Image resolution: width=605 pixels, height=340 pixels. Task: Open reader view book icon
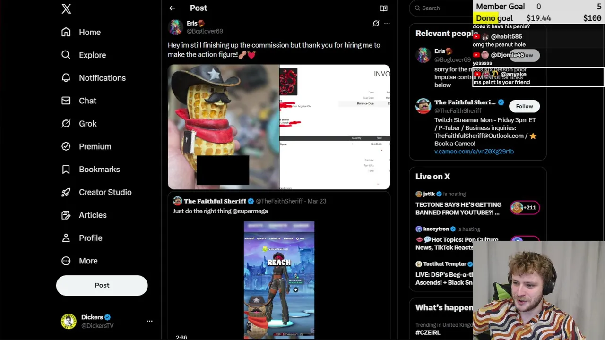[x=384, y=8]
